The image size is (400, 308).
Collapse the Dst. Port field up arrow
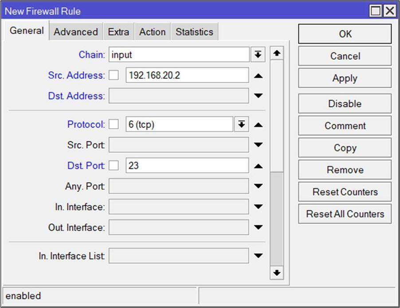258,166
